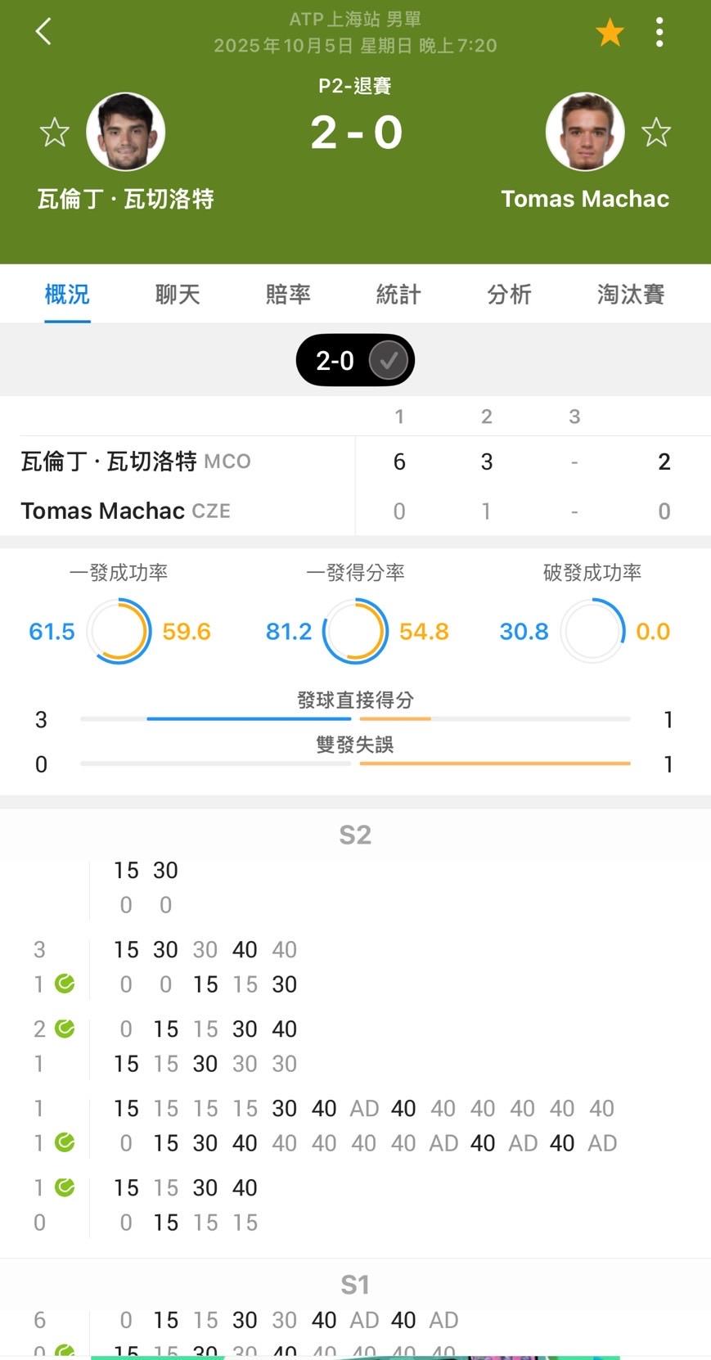Select the 概況 tab
The image size is (711, 1360).
point(67,295)
